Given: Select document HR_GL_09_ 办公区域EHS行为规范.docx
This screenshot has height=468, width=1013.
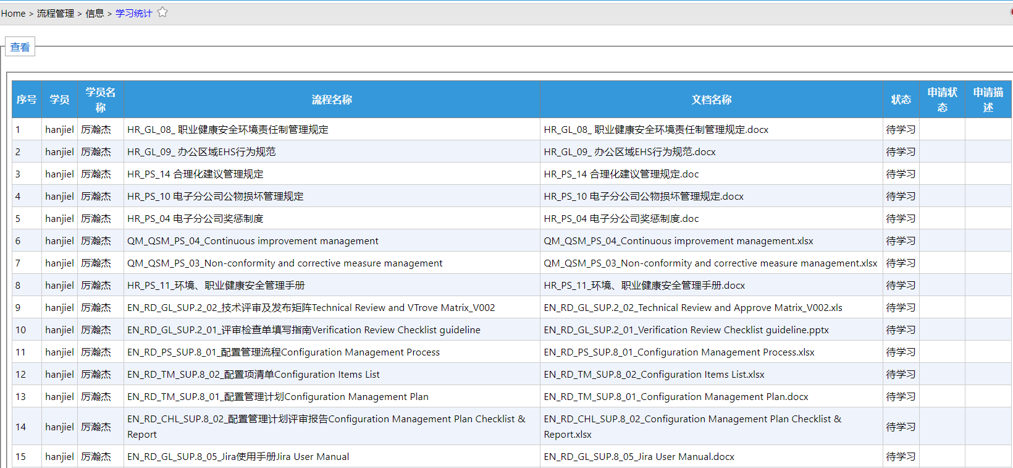Looking at the screenshot, I should click(x=629, y=152).
